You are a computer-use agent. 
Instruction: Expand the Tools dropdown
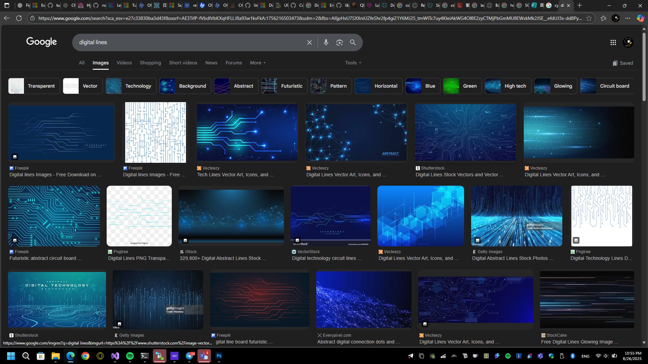click(353, 63)
